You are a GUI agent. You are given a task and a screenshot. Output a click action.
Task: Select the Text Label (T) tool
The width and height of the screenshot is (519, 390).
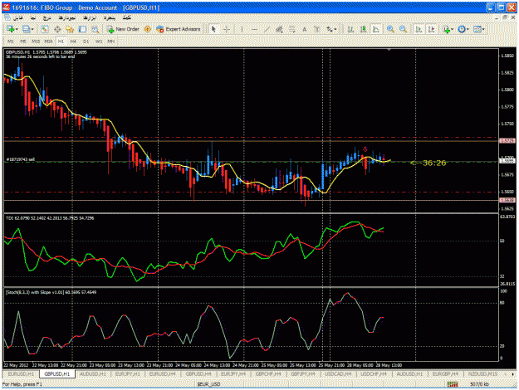(x=317, y=29)
